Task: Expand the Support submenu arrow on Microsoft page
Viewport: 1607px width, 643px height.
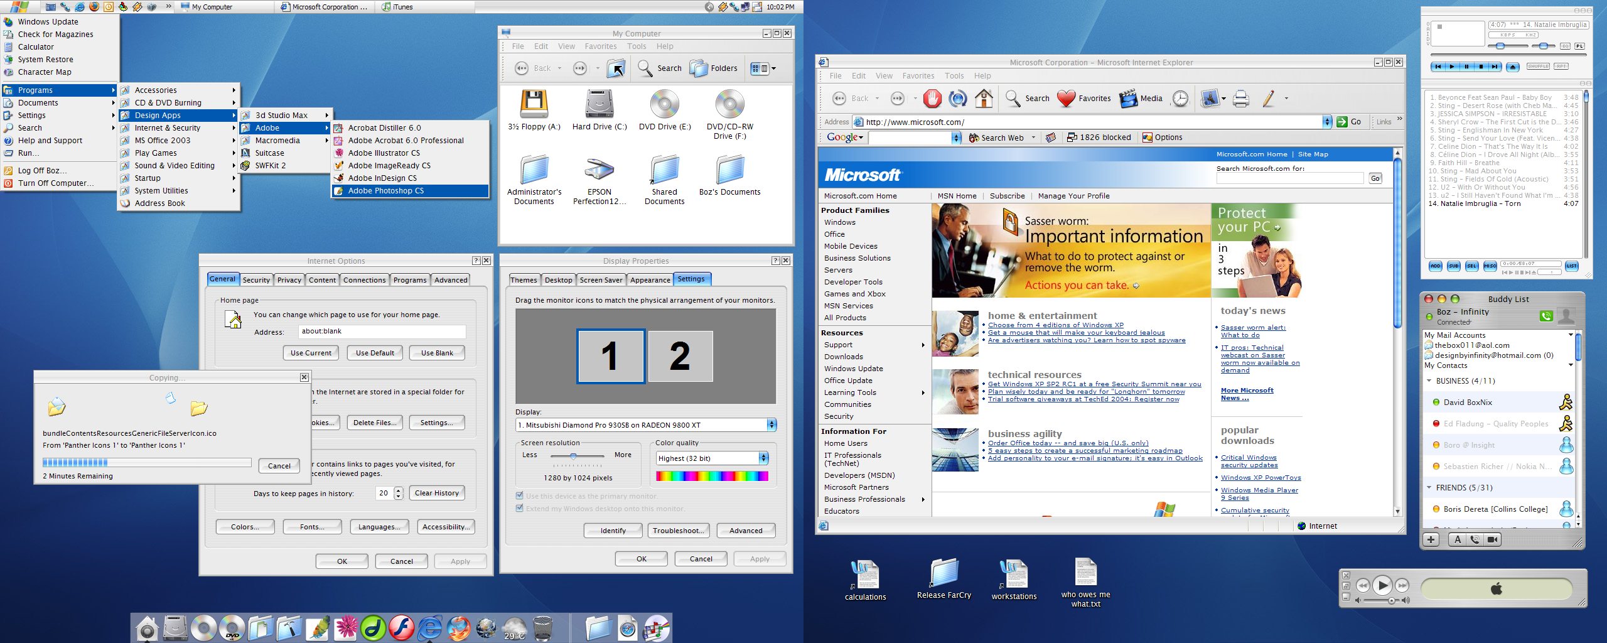Action: (923, 345)
